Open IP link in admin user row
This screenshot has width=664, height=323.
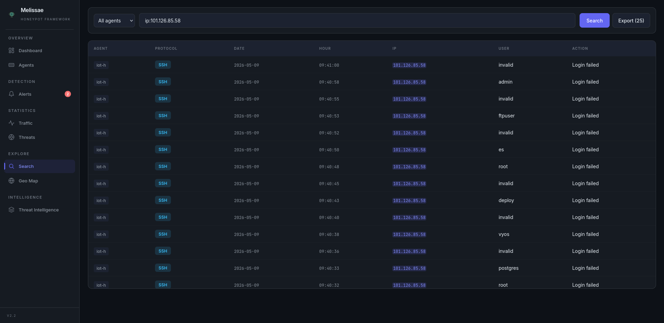click(x=409, y=82)
